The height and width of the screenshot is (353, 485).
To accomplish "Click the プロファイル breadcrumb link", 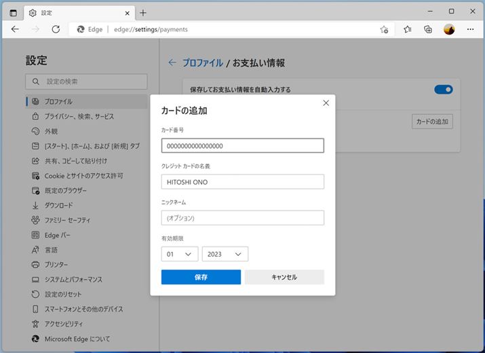I will 202,62.
